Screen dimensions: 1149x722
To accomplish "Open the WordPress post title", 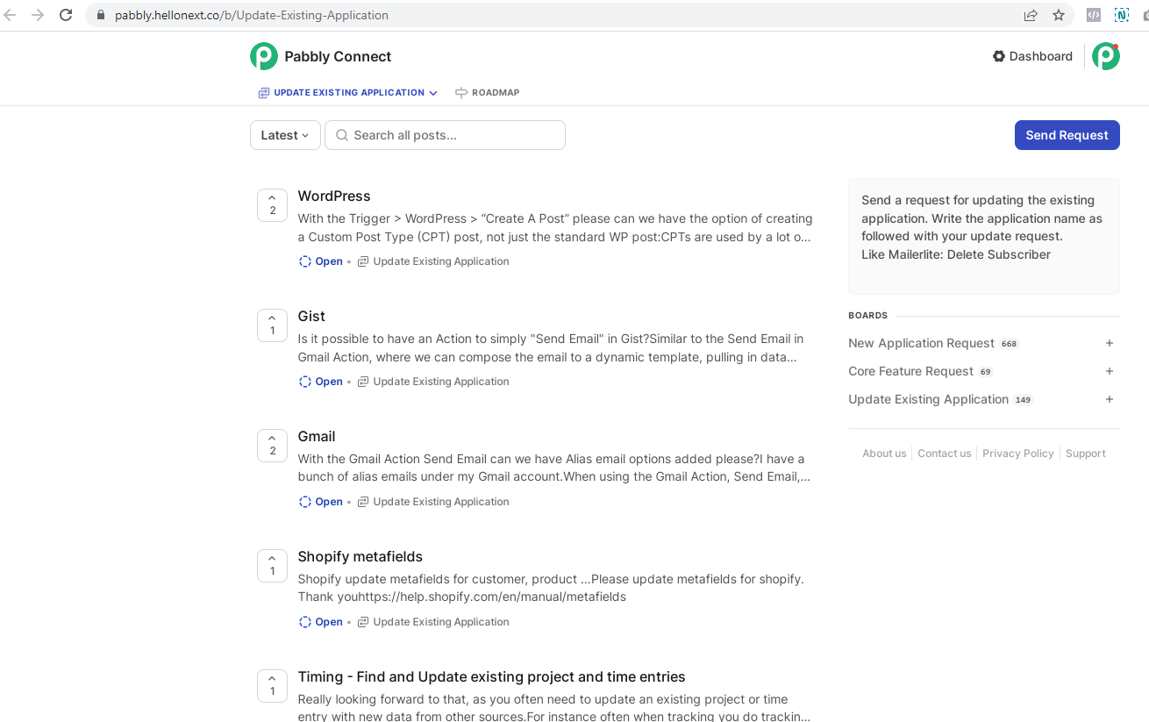I will coord(334,196).
